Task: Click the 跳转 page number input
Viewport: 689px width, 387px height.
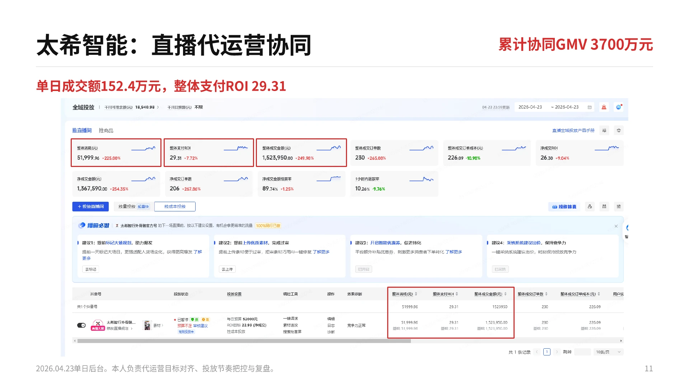Action: pos(582,352)
